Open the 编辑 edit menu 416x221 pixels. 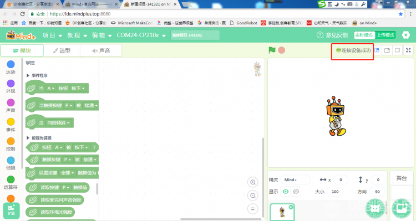[x=102, y=35]
